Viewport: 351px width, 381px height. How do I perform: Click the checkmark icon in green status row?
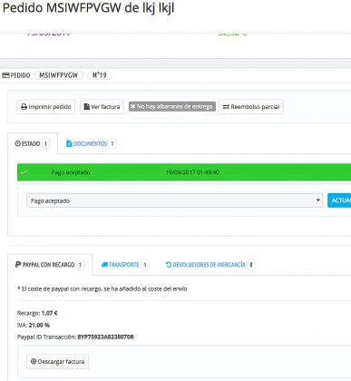point(24,172)
